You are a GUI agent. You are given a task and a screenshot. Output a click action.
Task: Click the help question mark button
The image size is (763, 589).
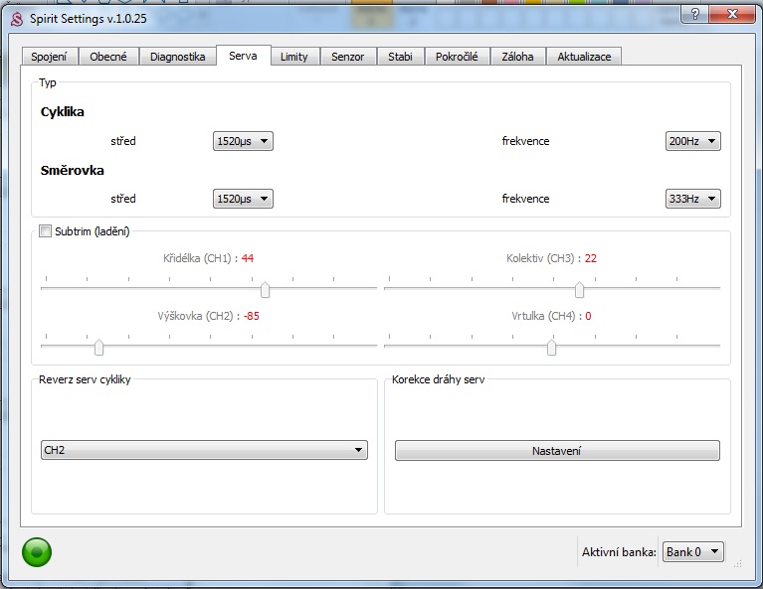(x=694, y=13)
